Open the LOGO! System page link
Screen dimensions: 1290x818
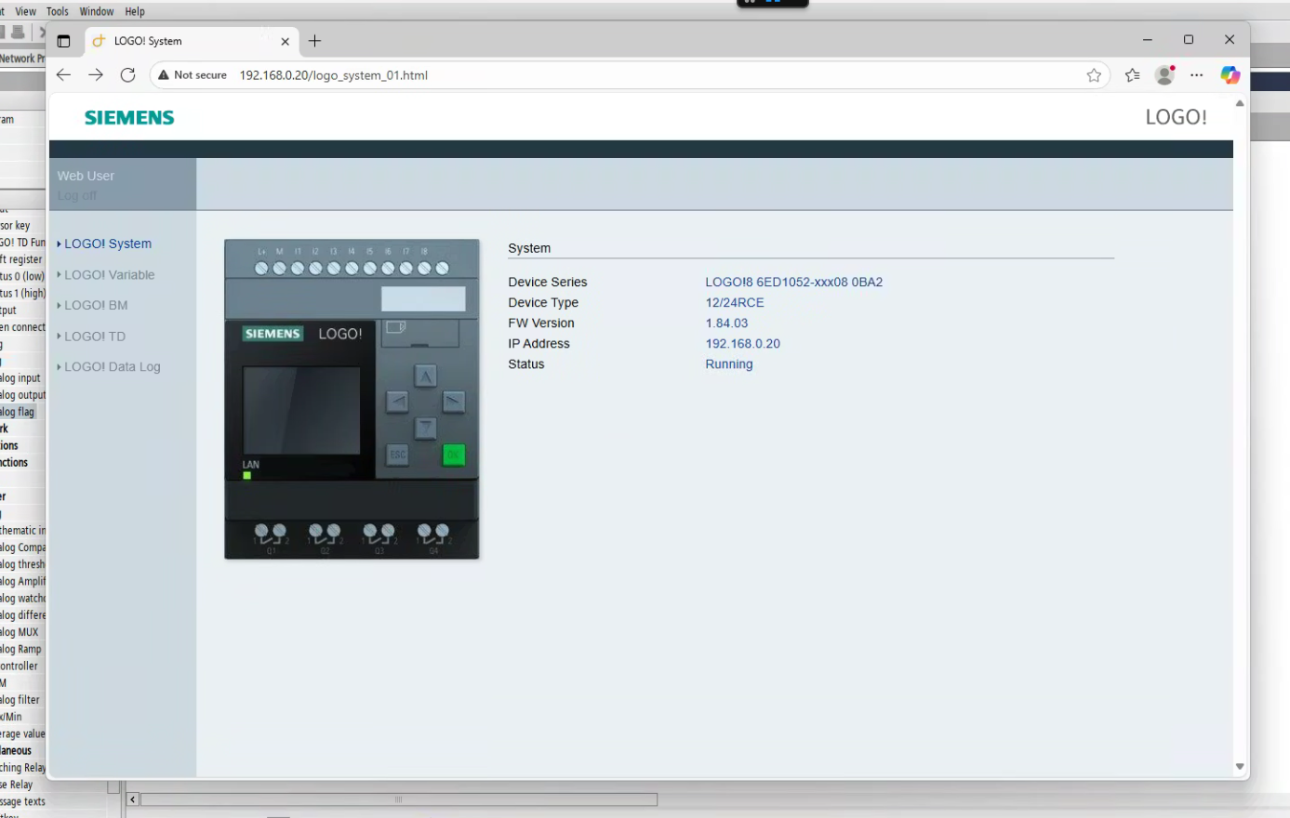tap(108, 244)
